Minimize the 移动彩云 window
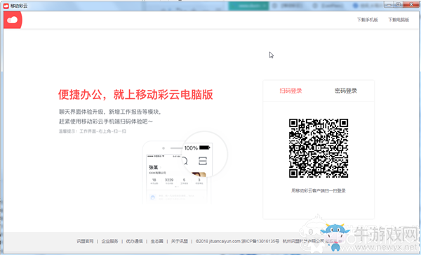Screen dimensions: 421x255 pyautogui.click(x=389, y=5)
